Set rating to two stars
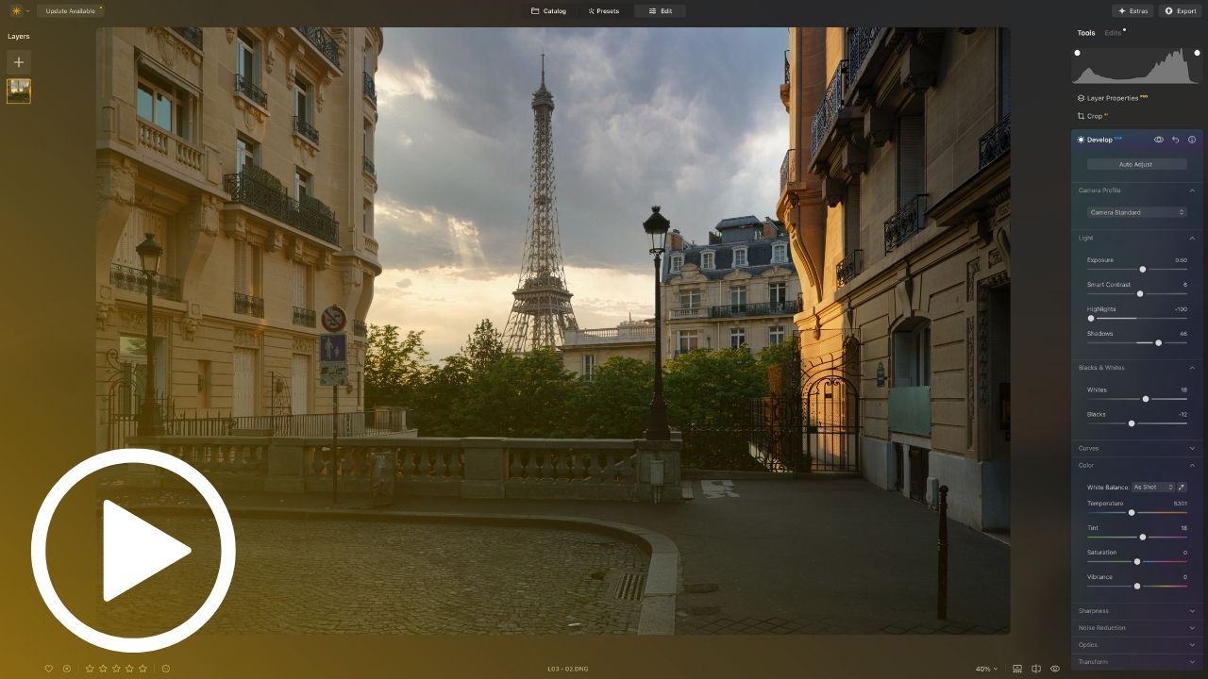This screenshot has width=1208, height=679. 103,669
